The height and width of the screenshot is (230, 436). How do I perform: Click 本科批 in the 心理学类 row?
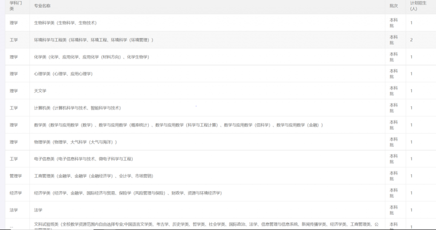click(x=393, y=74)
